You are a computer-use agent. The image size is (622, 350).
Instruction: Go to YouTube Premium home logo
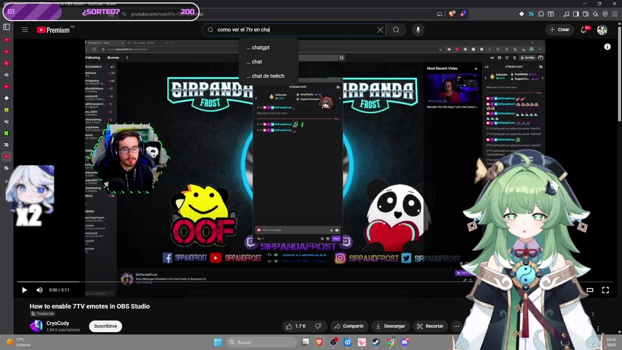pyautogui.click(x=53, y=30)
